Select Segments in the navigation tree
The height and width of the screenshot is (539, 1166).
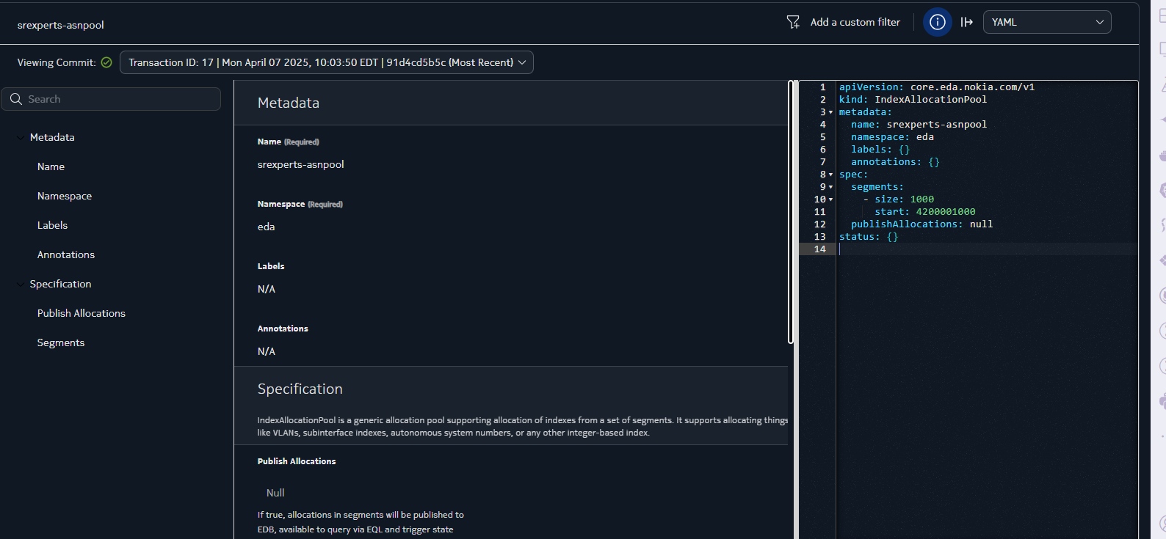tap(61, 342)
